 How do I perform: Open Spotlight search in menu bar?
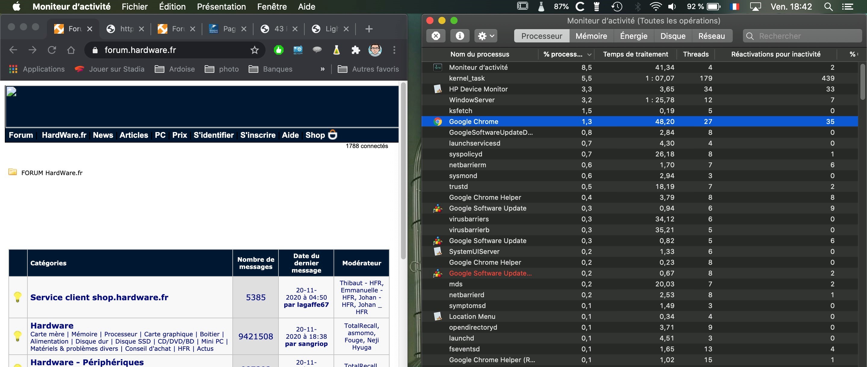(828, 7)
